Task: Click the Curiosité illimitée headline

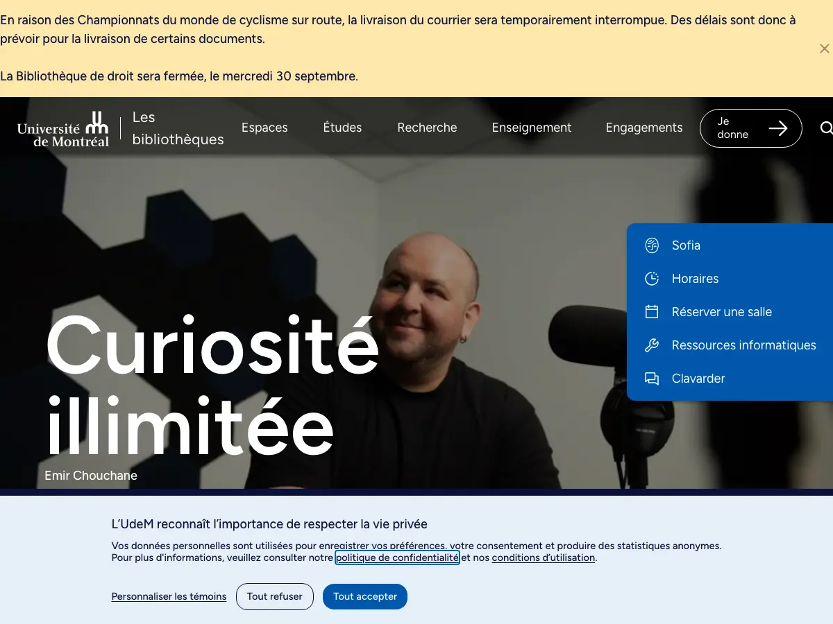Action: click(212, 385)
